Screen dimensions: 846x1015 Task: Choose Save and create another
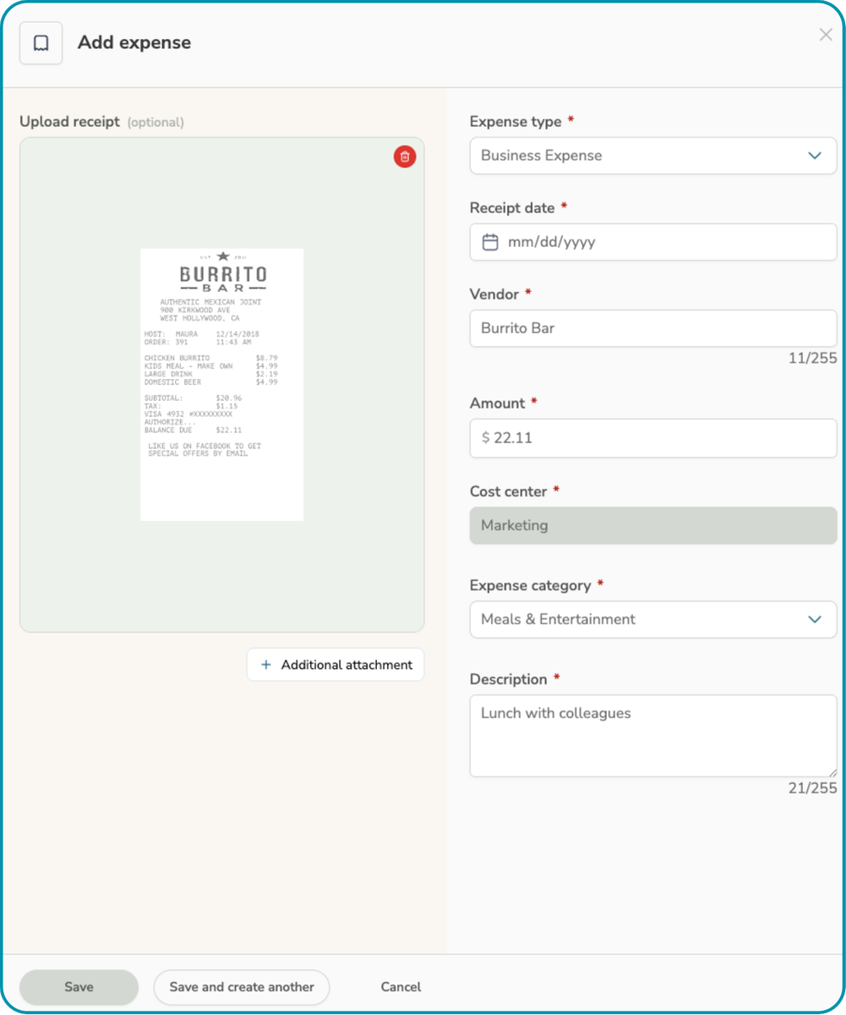click(242, 987)
